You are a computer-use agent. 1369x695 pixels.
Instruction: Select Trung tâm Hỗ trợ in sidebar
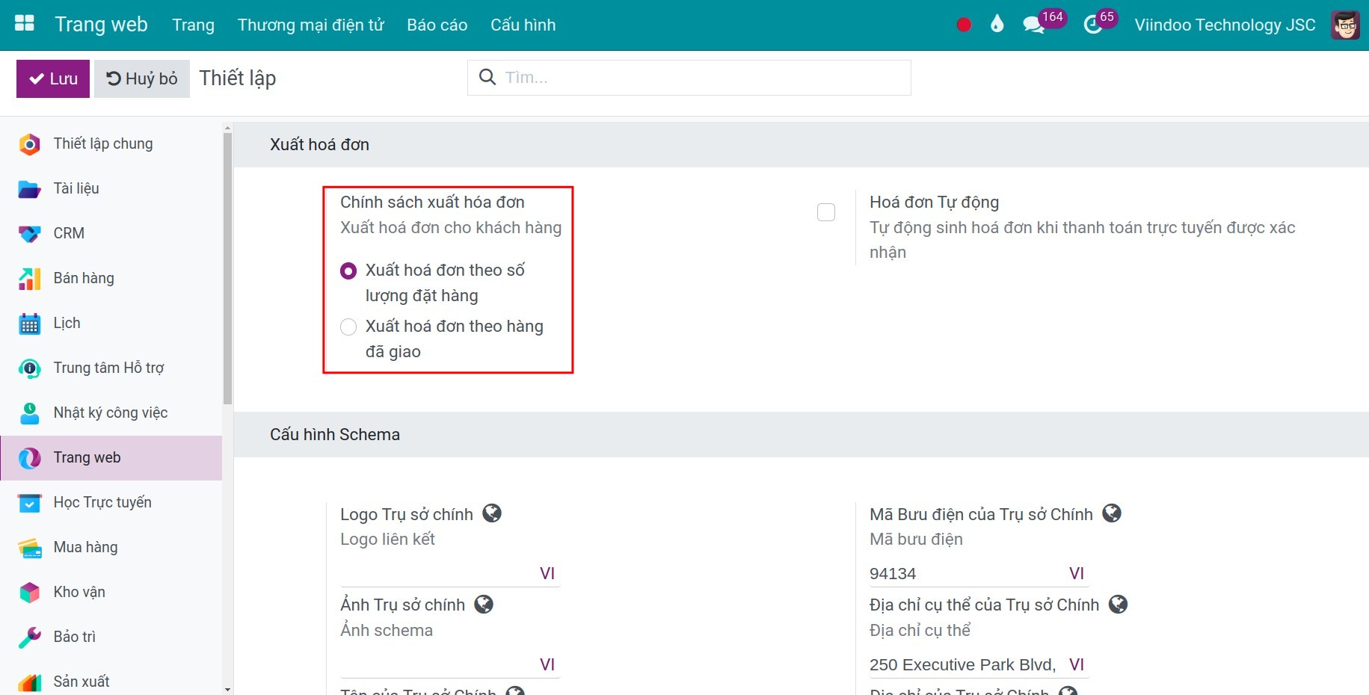coord(111,368)
